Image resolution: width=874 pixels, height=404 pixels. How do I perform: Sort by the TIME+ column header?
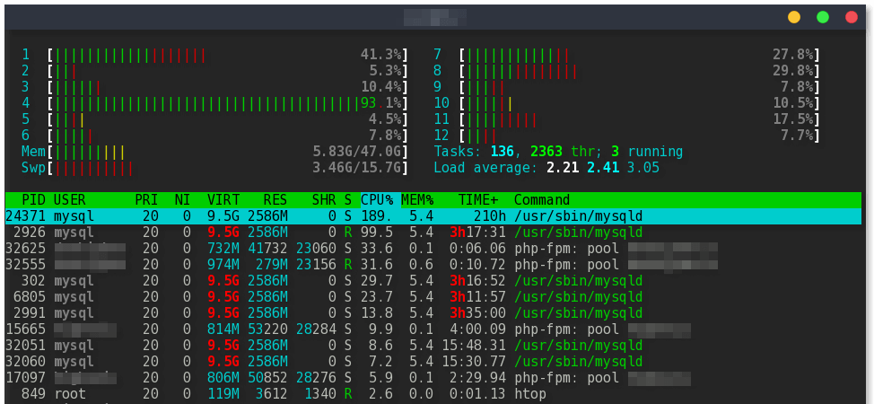478,200
